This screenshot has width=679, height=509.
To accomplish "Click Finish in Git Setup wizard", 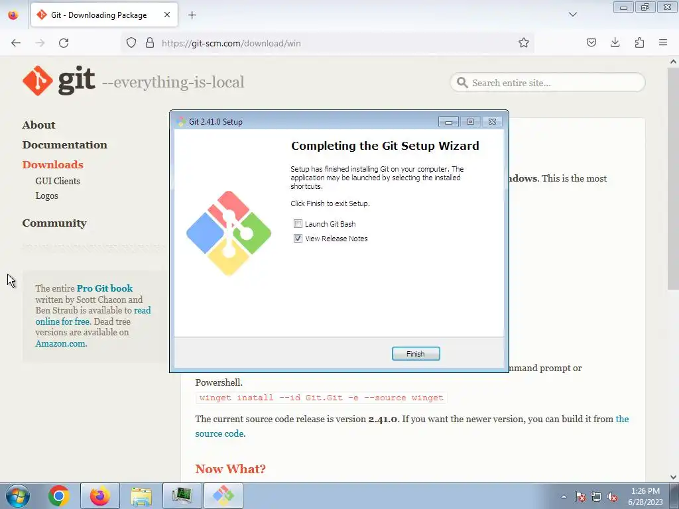I will point(416,354).
